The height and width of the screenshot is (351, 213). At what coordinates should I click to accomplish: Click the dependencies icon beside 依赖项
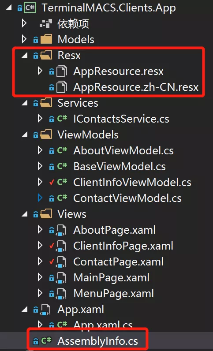[x=46, y=23]
